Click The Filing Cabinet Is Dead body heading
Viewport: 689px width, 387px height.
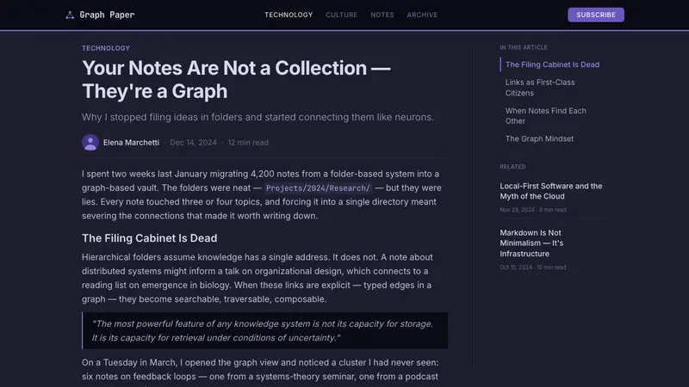149,238
